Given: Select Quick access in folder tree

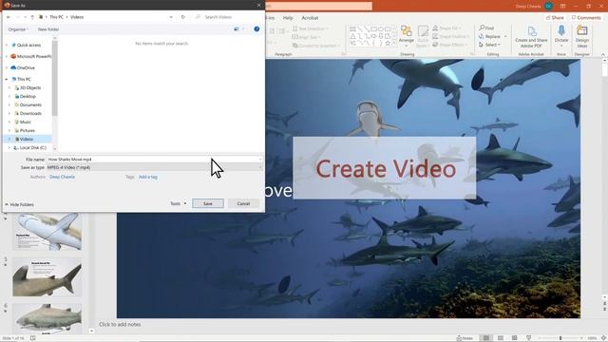Looking at the screenshot, I should click(x=28, y=45).
